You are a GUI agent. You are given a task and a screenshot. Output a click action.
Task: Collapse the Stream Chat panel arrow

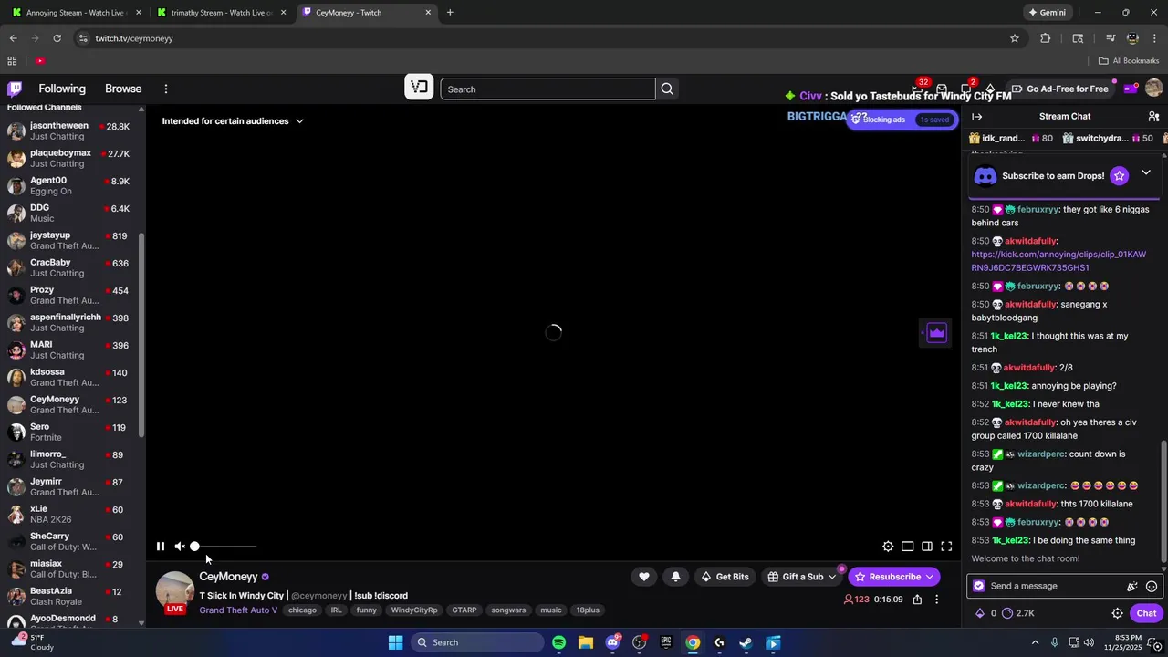tap(976, 117)
